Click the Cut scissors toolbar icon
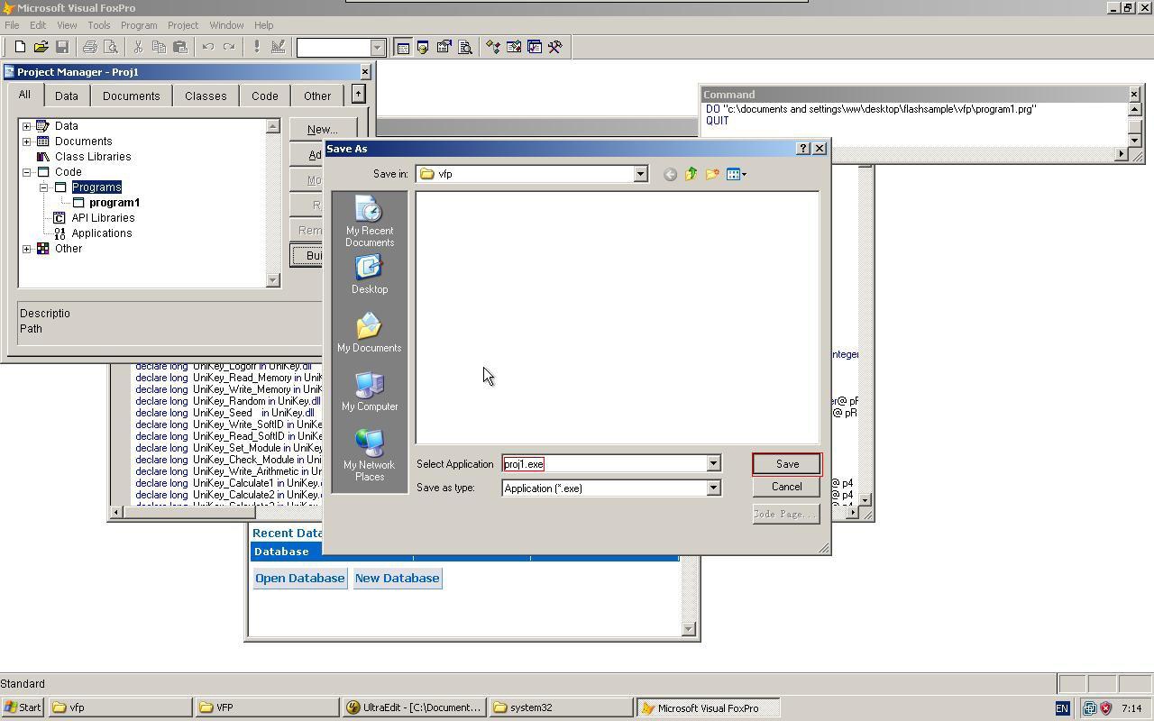This screenshot has width=1154, height=721. pyautogui.click(x=138, y=47)
